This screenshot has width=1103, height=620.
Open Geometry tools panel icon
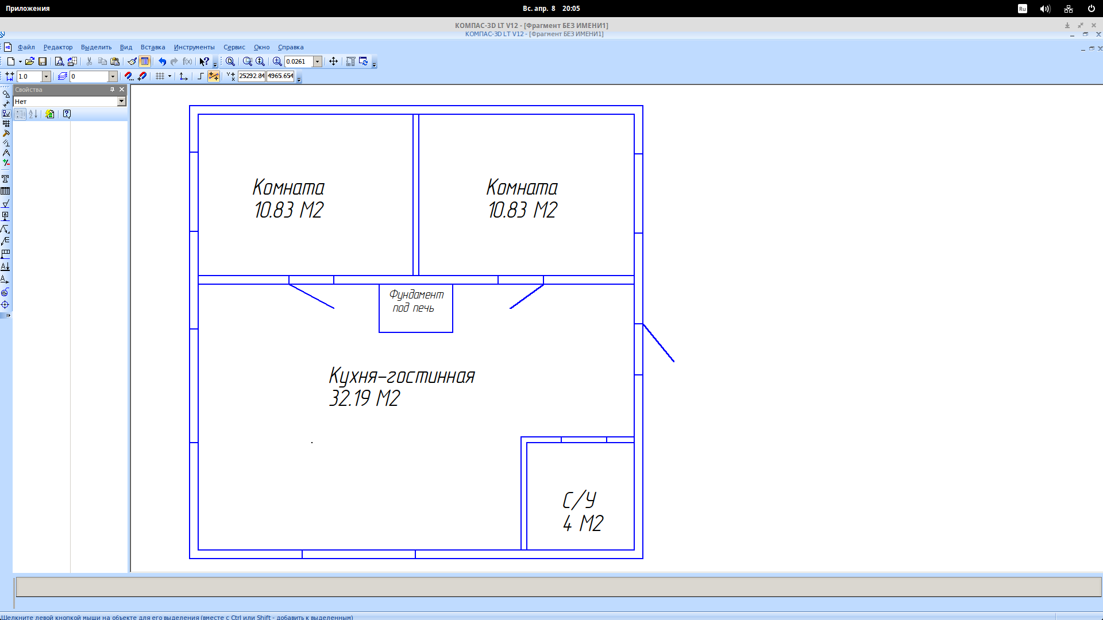click(x=6, y=94)
